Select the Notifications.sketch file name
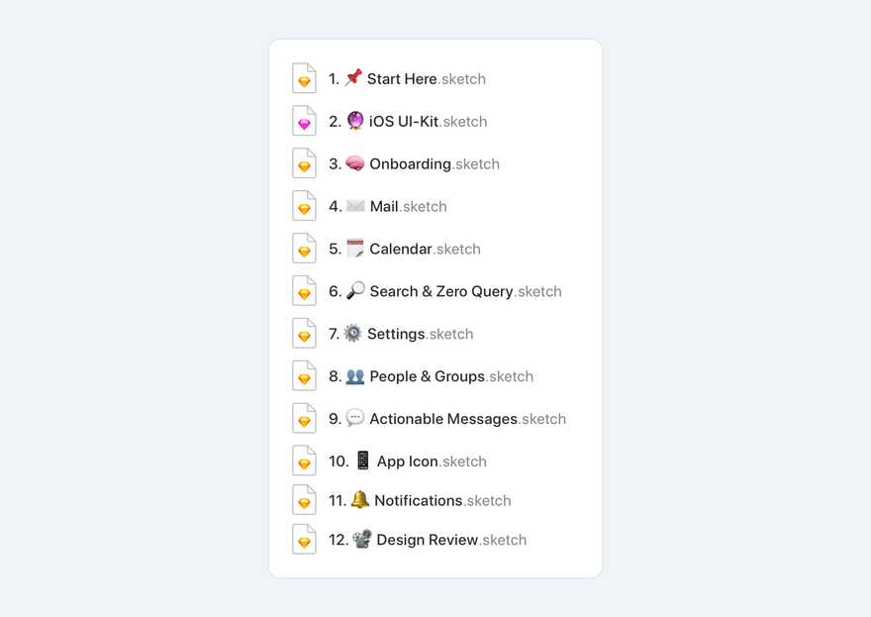Image resolution: width=871 pixels, height=617 pixels. click(442, 500)
